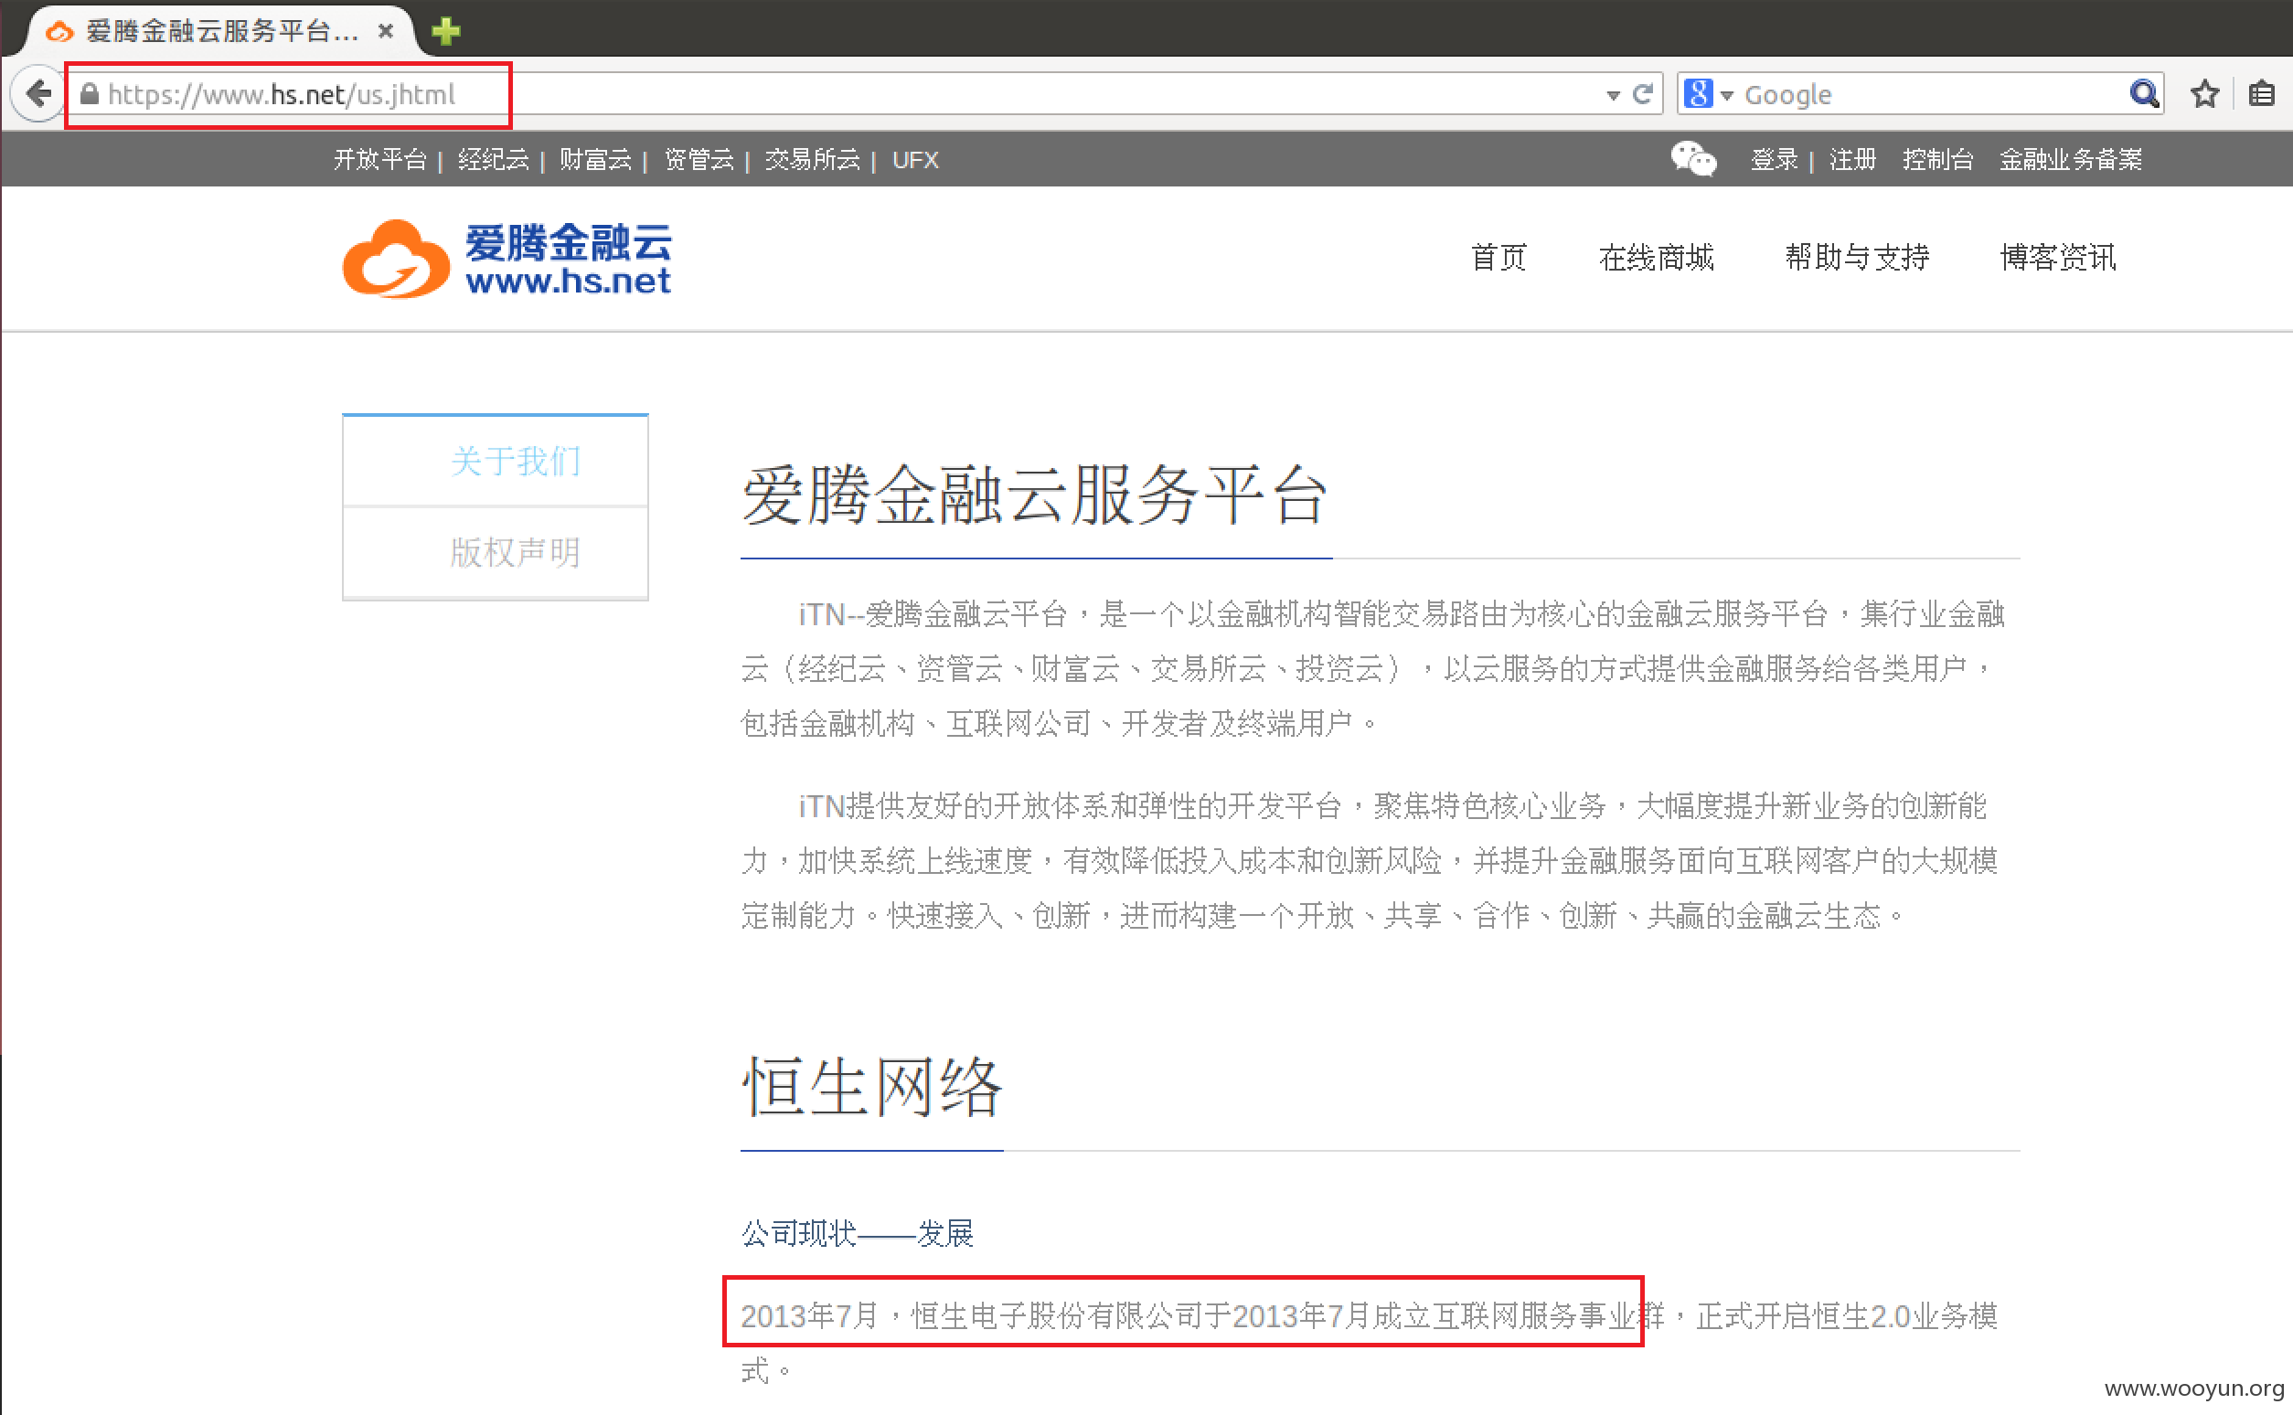Click the browser back arrow button
The image size is (2293, 1415).
pyautogui.click(x=38, y=93)
